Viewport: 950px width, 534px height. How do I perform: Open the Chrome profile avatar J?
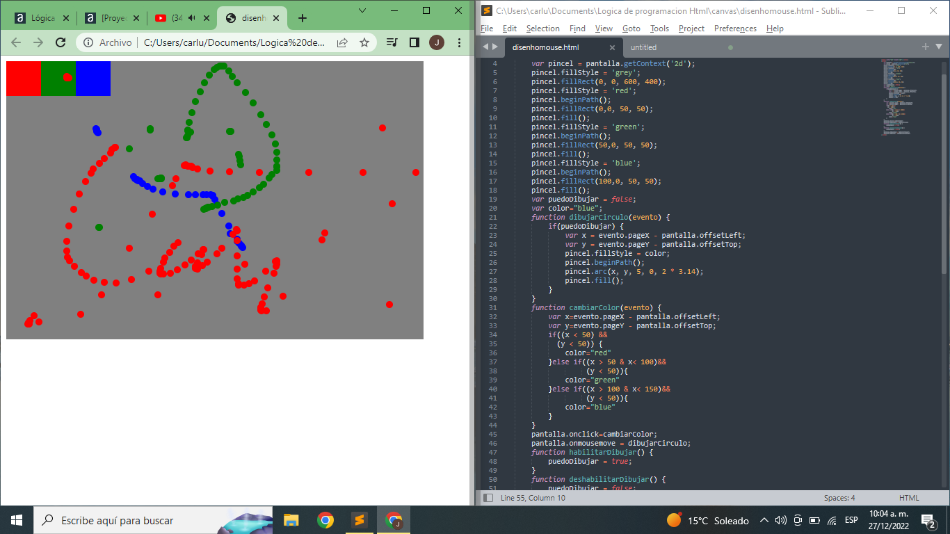point(437,42)
